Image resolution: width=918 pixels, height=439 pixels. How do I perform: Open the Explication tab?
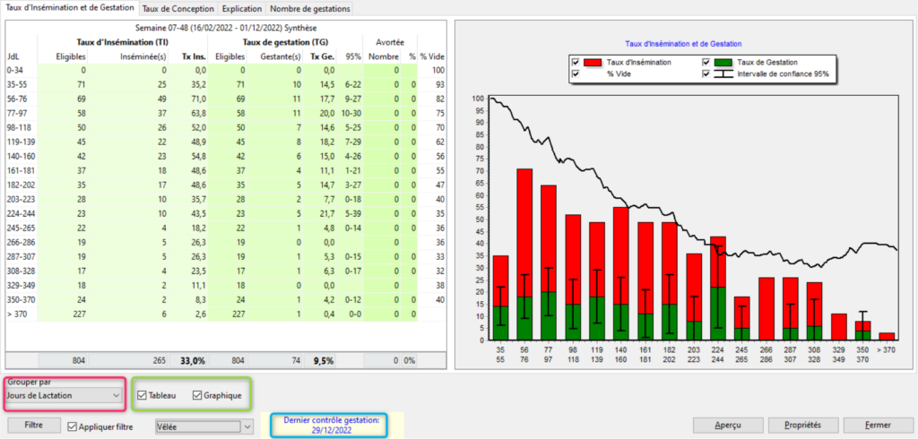[241, 8]
